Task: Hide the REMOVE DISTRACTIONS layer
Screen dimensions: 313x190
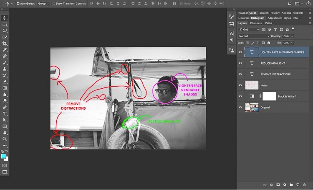Action: click(x=240, y=74)
